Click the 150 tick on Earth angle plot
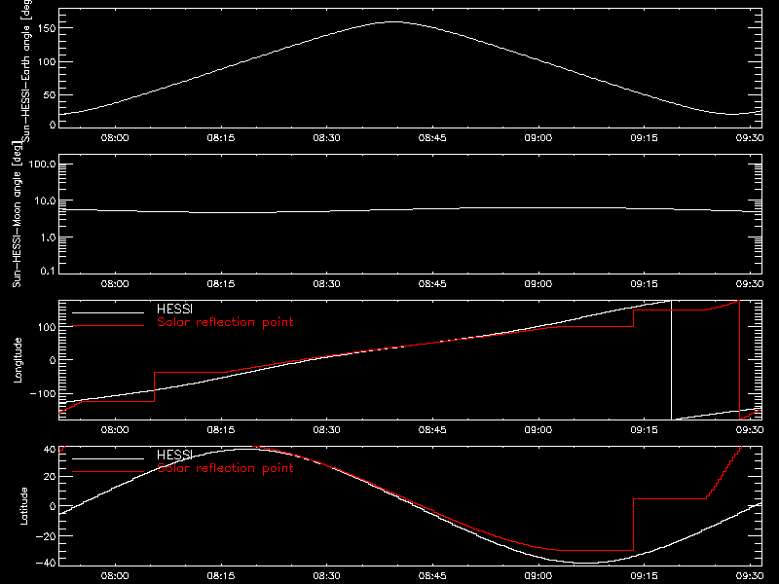Viewport: 779px width, 584px height. tap(47, 29)
